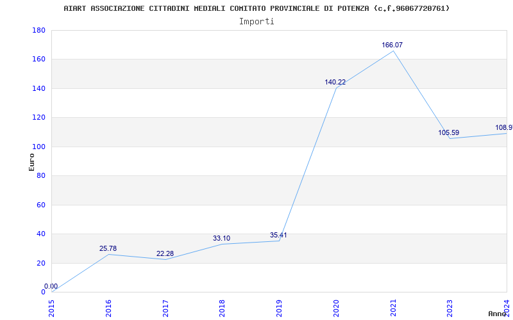Click the Euro y-axis label
513x320 pixels.
click(31, 162)
